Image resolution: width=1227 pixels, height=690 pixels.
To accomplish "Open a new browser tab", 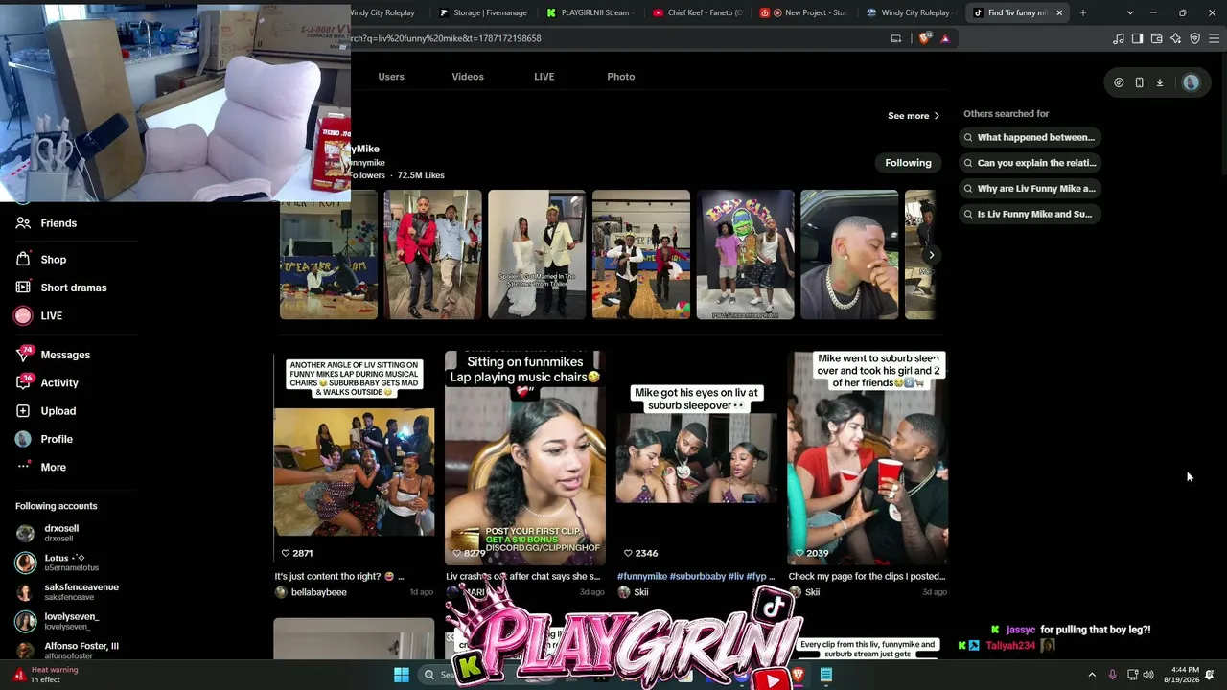I will click(1083, 12).
